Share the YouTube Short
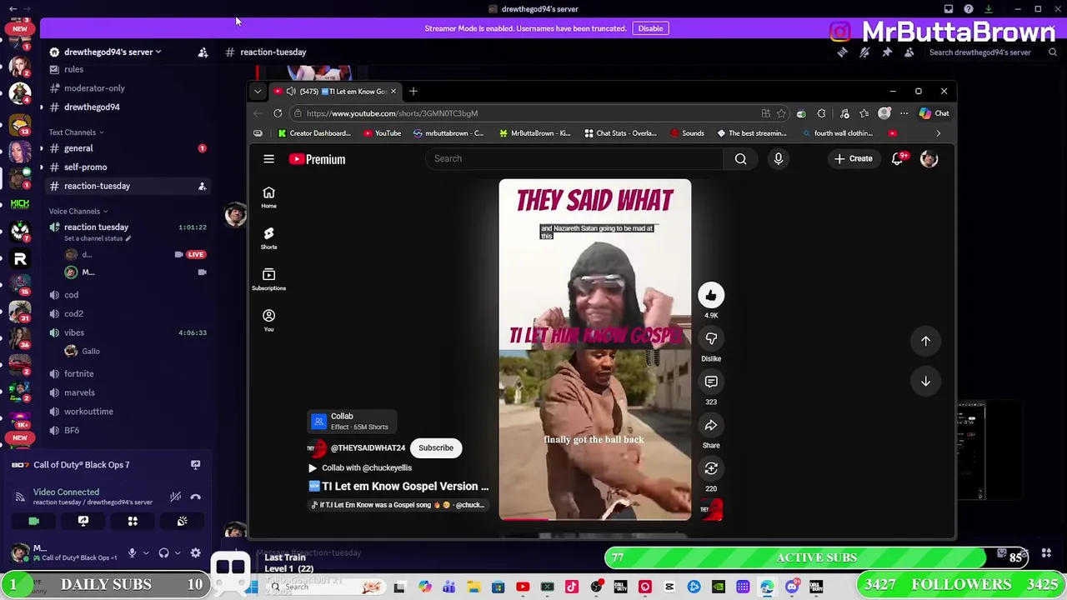 [711, 425]
